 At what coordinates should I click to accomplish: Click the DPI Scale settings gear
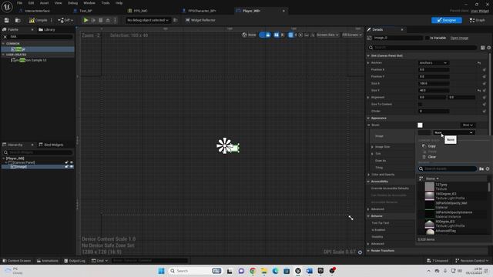click(x=360, y=252)
